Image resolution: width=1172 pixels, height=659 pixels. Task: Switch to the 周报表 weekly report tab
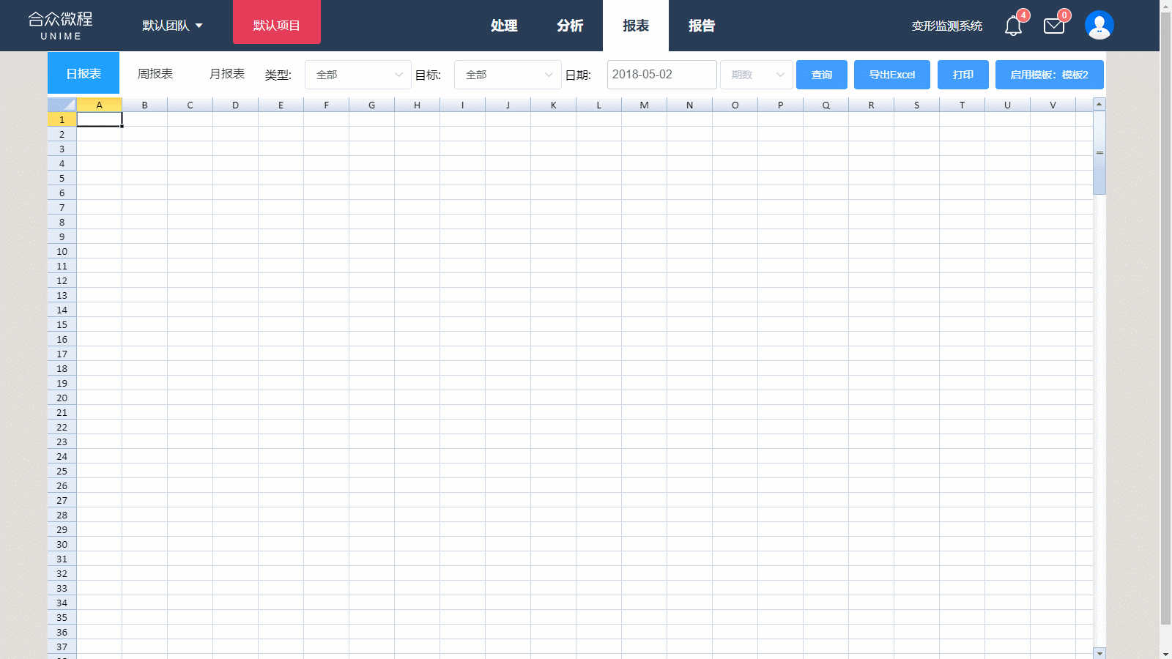click(x=155, y=74)
